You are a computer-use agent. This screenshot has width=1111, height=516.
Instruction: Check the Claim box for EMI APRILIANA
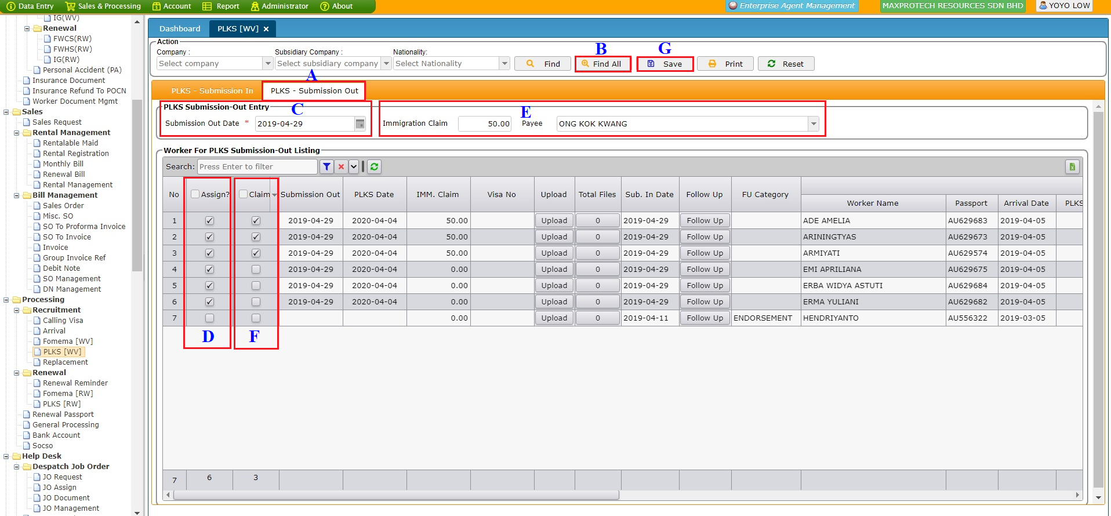click(256, 270)
